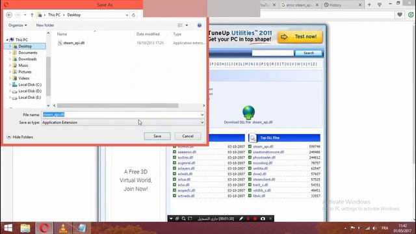The height and width of the screenshot is (234, 416).
Task: Select Local Disk (D:) in tree
Action: pos(30,91)
